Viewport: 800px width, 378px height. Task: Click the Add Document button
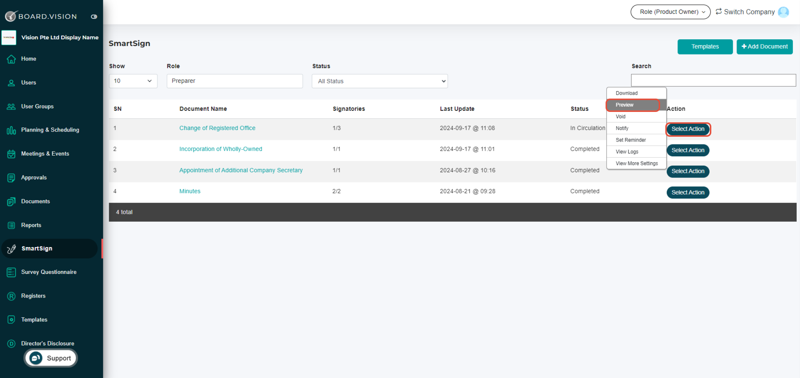pyautogui.click(x=764, y=47)
